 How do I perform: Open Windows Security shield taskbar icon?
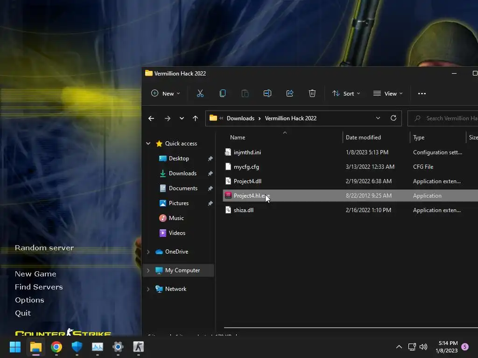77,347
